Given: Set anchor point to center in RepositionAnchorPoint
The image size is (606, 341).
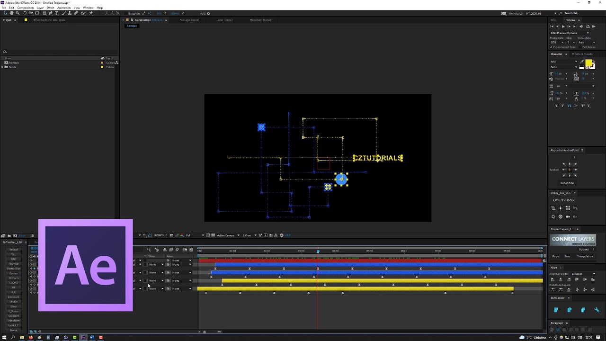Looking at the screenshot, I should point(570,170).
